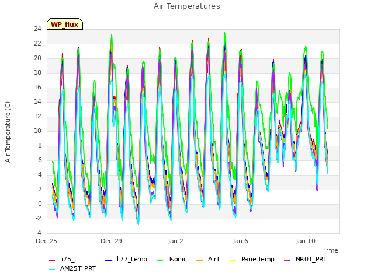Select the Tsonic legend label
Viewport: 374px width, 280px height.
178,259
